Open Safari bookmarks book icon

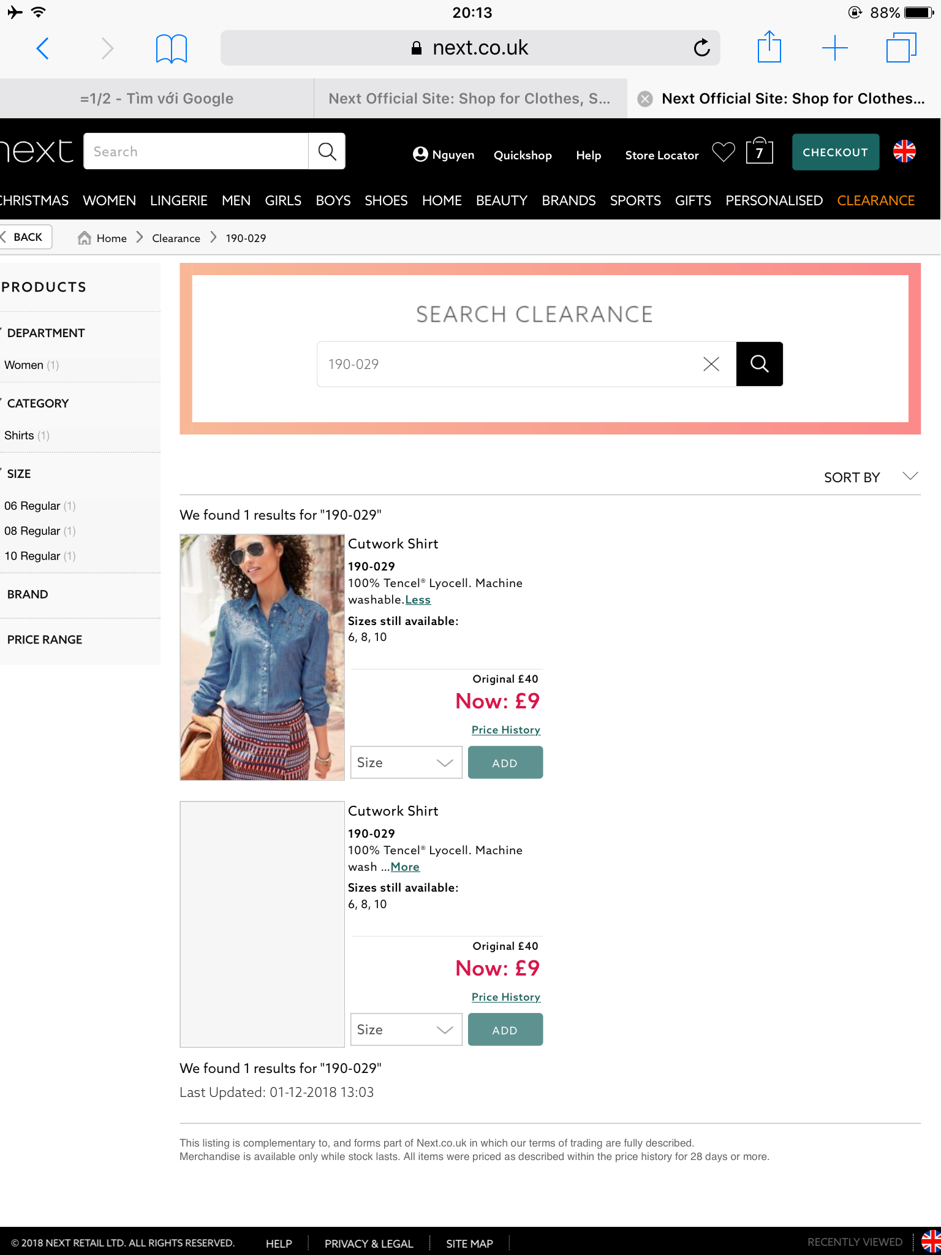(x=171, y=48)
